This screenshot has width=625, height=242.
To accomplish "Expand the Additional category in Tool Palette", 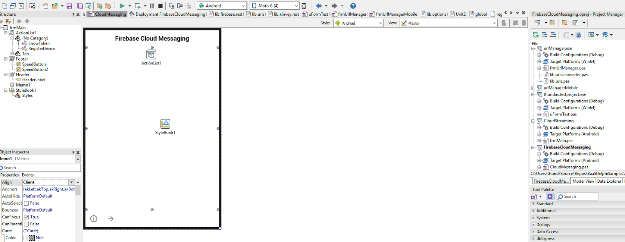I will coord(534,211).
